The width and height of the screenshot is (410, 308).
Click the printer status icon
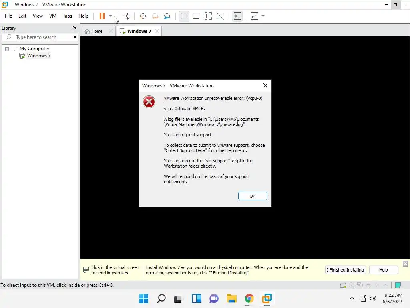368,286
